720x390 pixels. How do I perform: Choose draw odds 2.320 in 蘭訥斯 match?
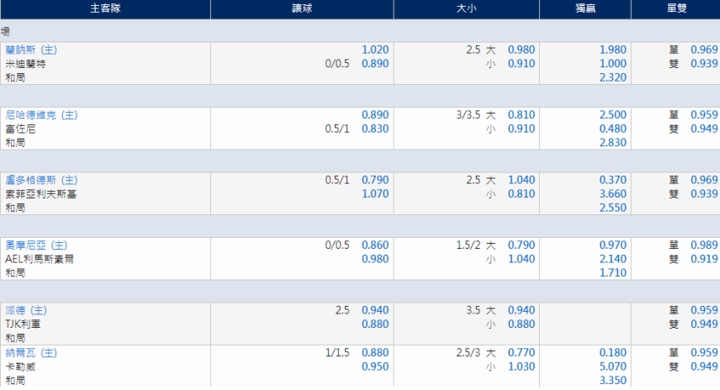[x=613, y=77]
